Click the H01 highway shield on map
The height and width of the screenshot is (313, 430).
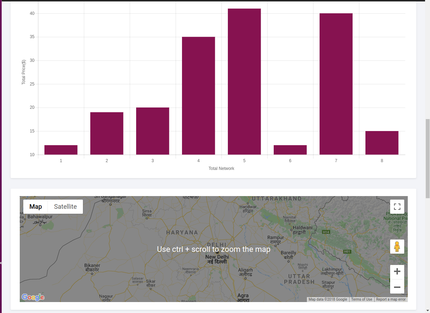[348, 252]
